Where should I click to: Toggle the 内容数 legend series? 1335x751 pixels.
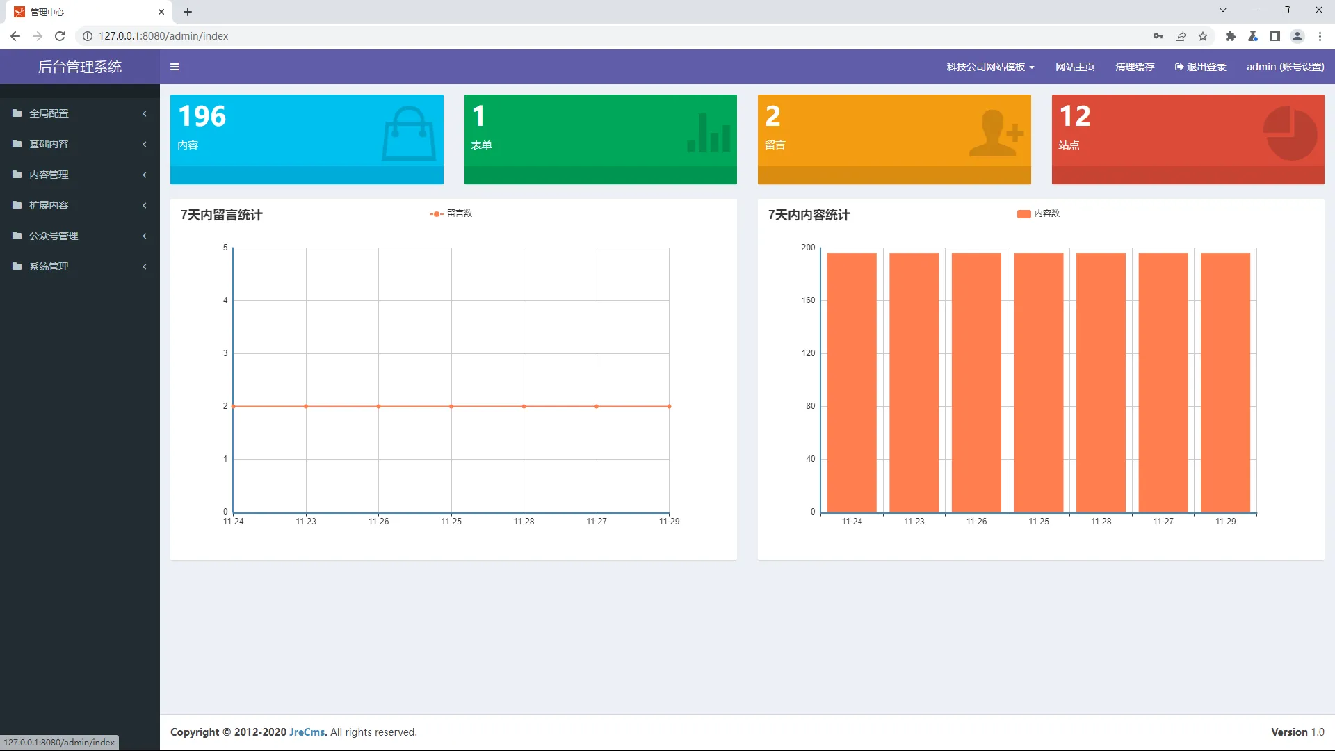pos(1038,213)
